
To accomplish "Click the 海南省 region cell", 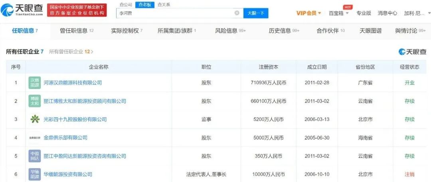I will [x=365, y=137].
